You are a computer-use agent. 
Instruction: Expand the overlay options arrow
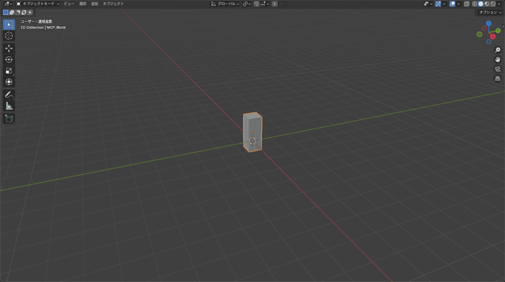458,4
